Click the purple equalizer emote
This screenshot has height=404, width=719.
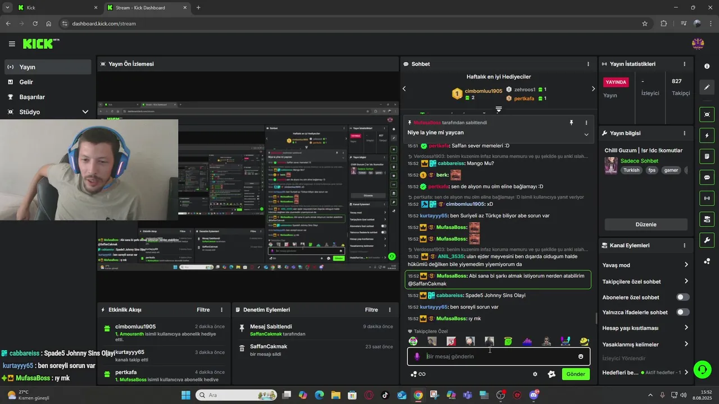click(527, 341)
